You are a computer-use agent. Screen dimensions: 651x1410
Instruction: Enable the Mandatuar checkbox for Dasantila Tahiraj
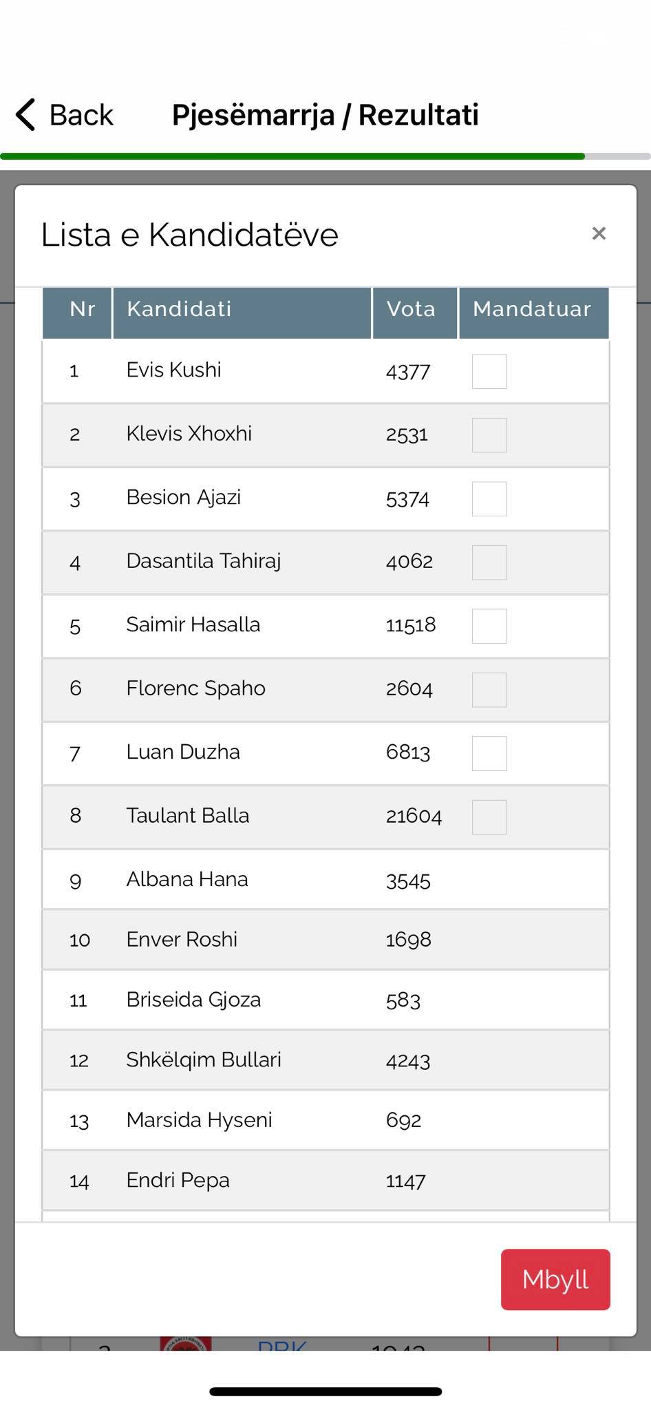pyautogui.click(x=489, y=562)
